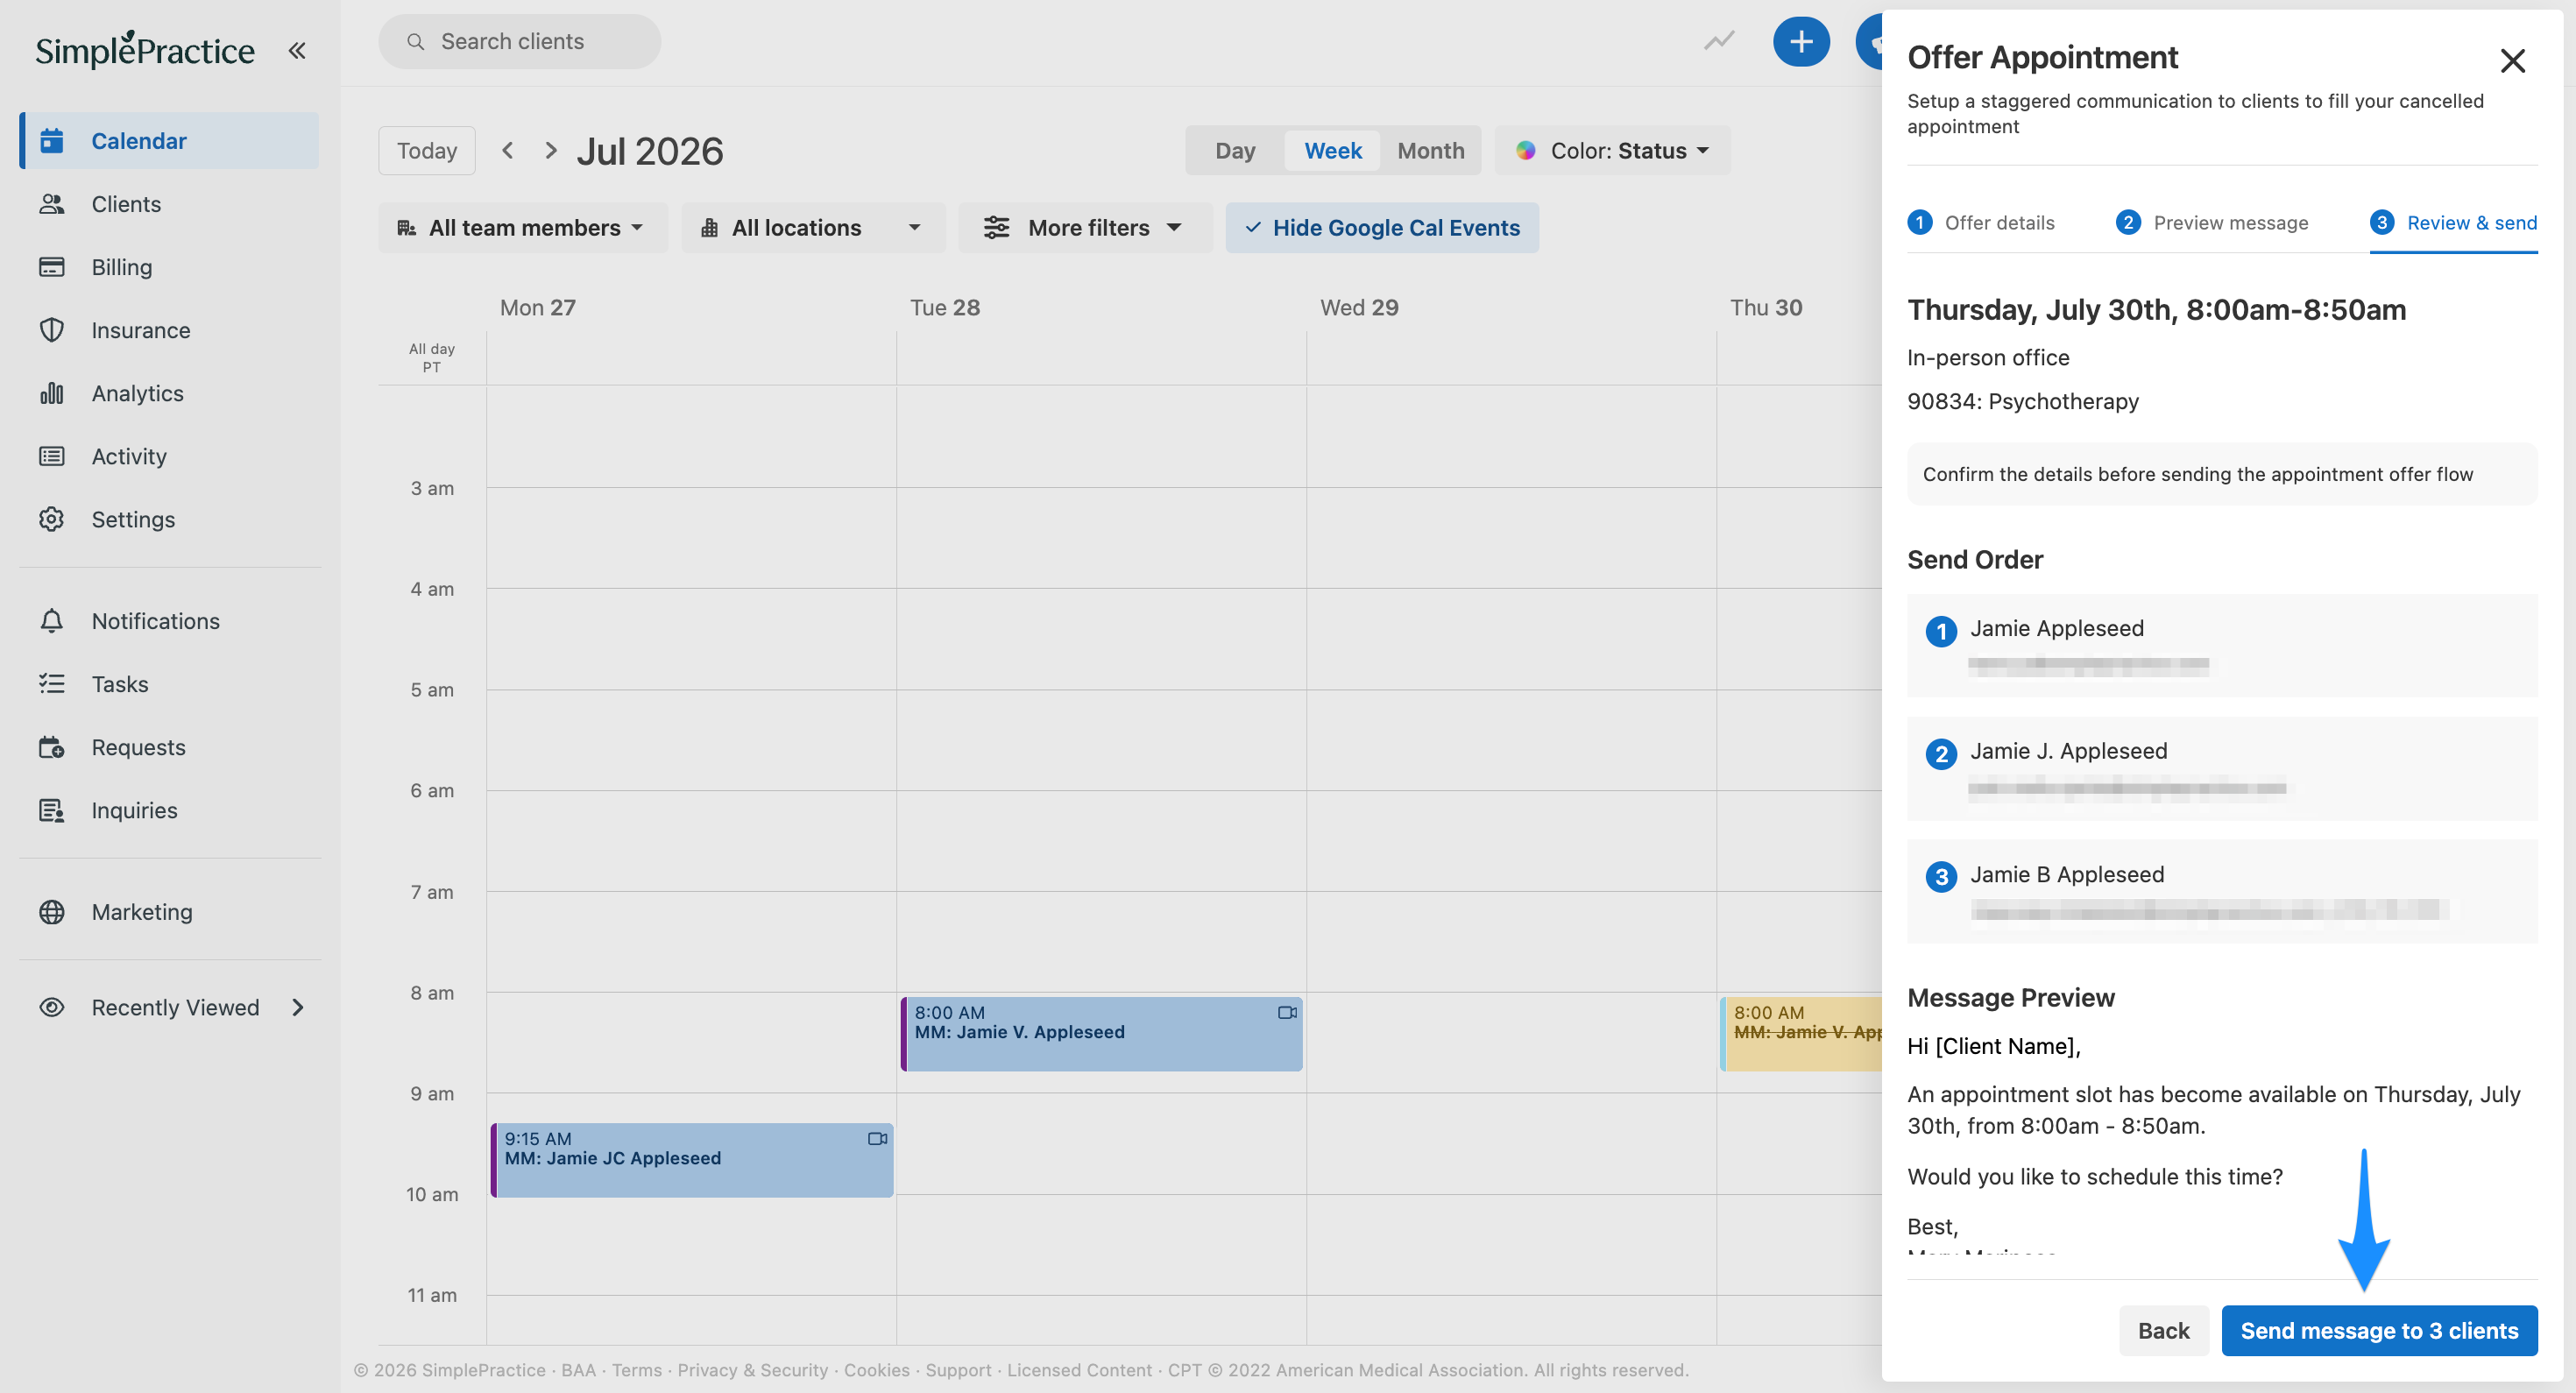Go to Offer details step
Screen dimensions: 2576x1393
(x=1981, y=222)
